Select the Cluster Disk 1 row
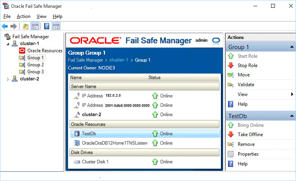Screen dimensions: 296x181 tap(144, 162)
